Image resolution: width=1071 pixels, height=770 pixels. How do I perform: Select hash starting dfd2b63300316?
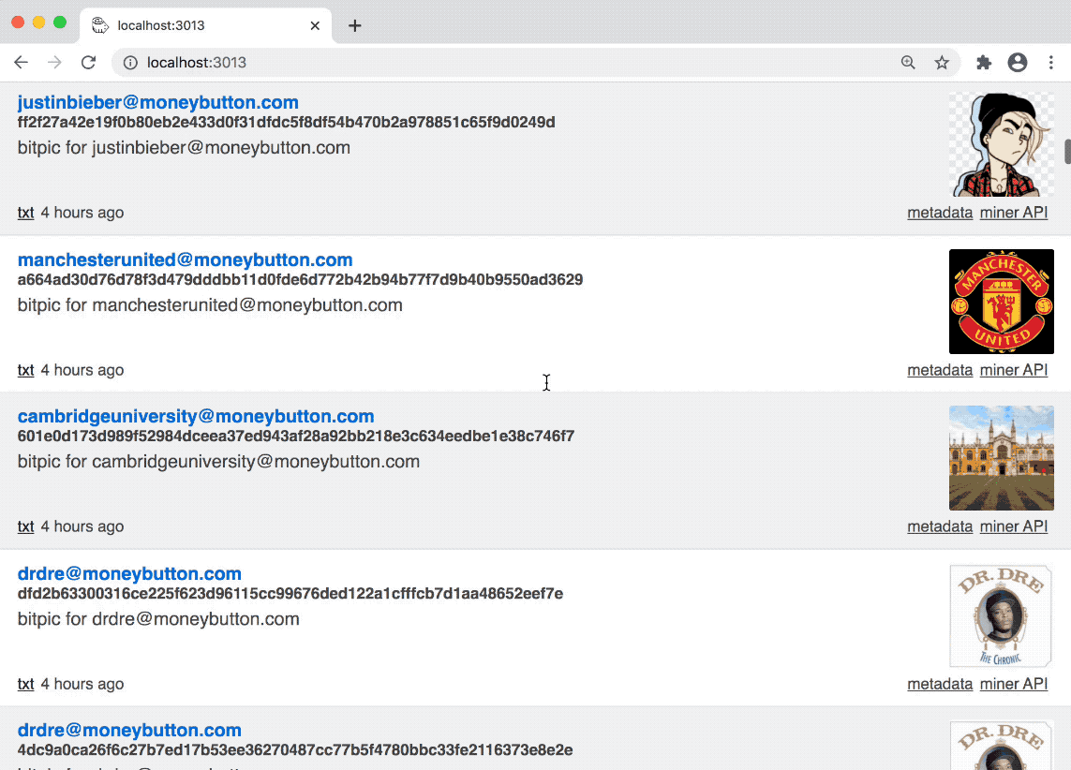point(290,594)
